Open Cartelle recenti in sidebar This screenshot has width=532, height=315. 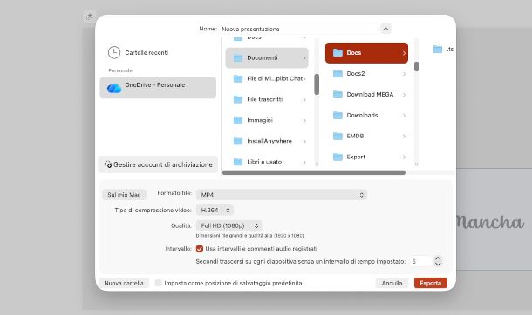point(138,53)
